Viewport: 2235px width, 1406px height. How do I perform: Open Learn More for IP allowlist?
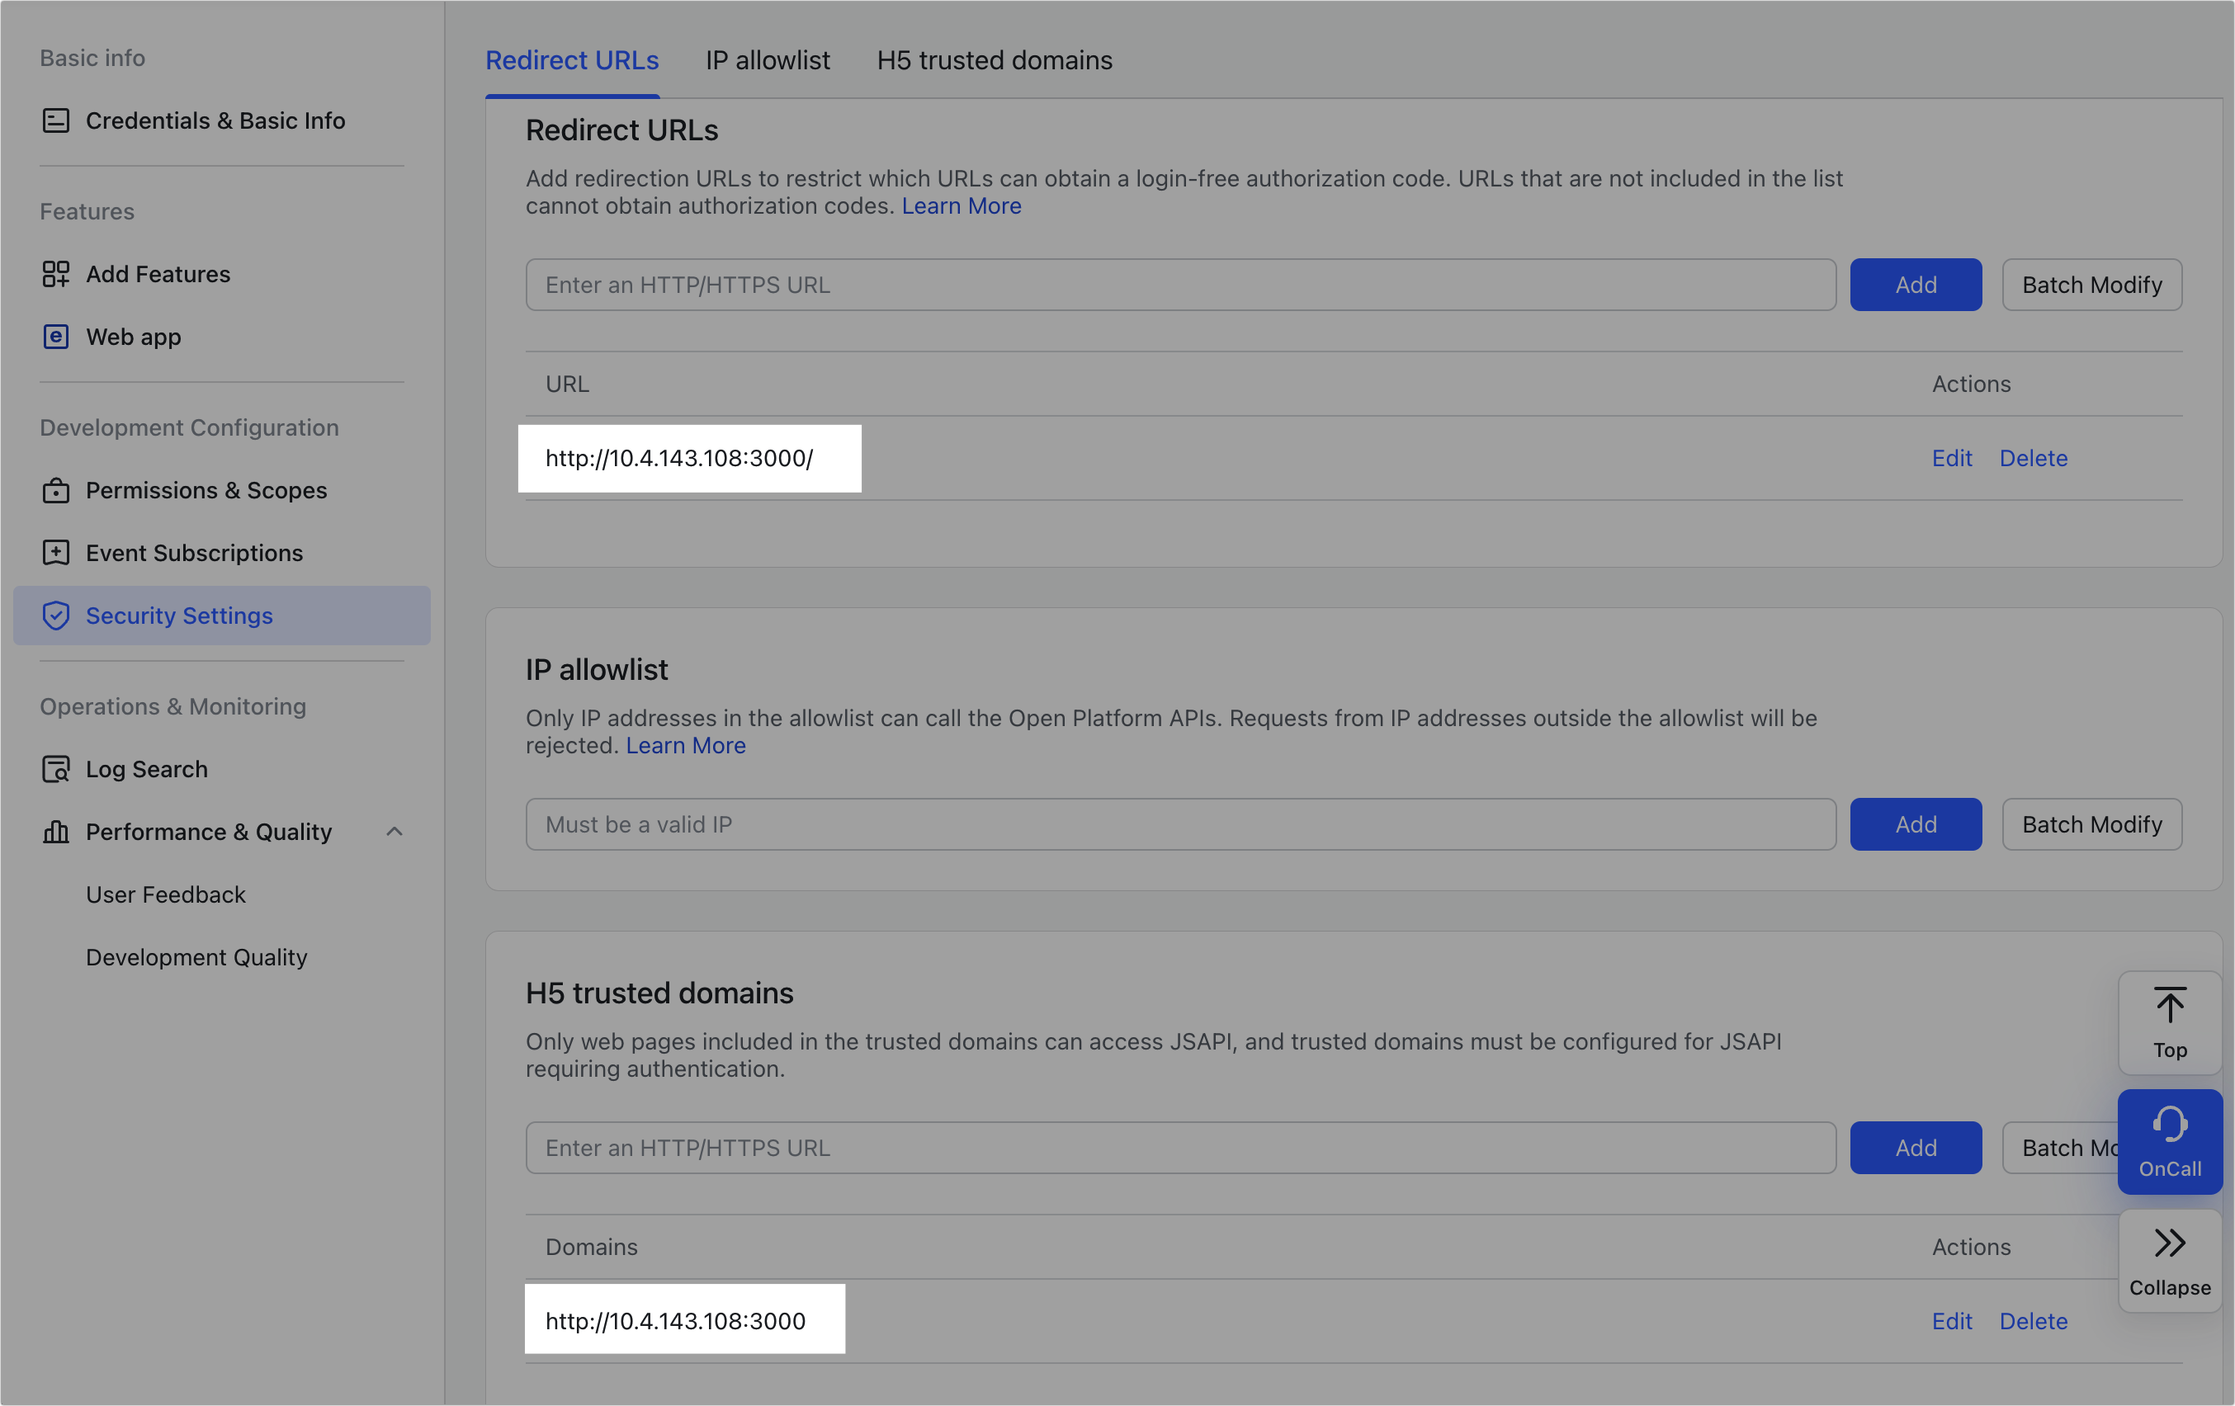click(686, 744)
